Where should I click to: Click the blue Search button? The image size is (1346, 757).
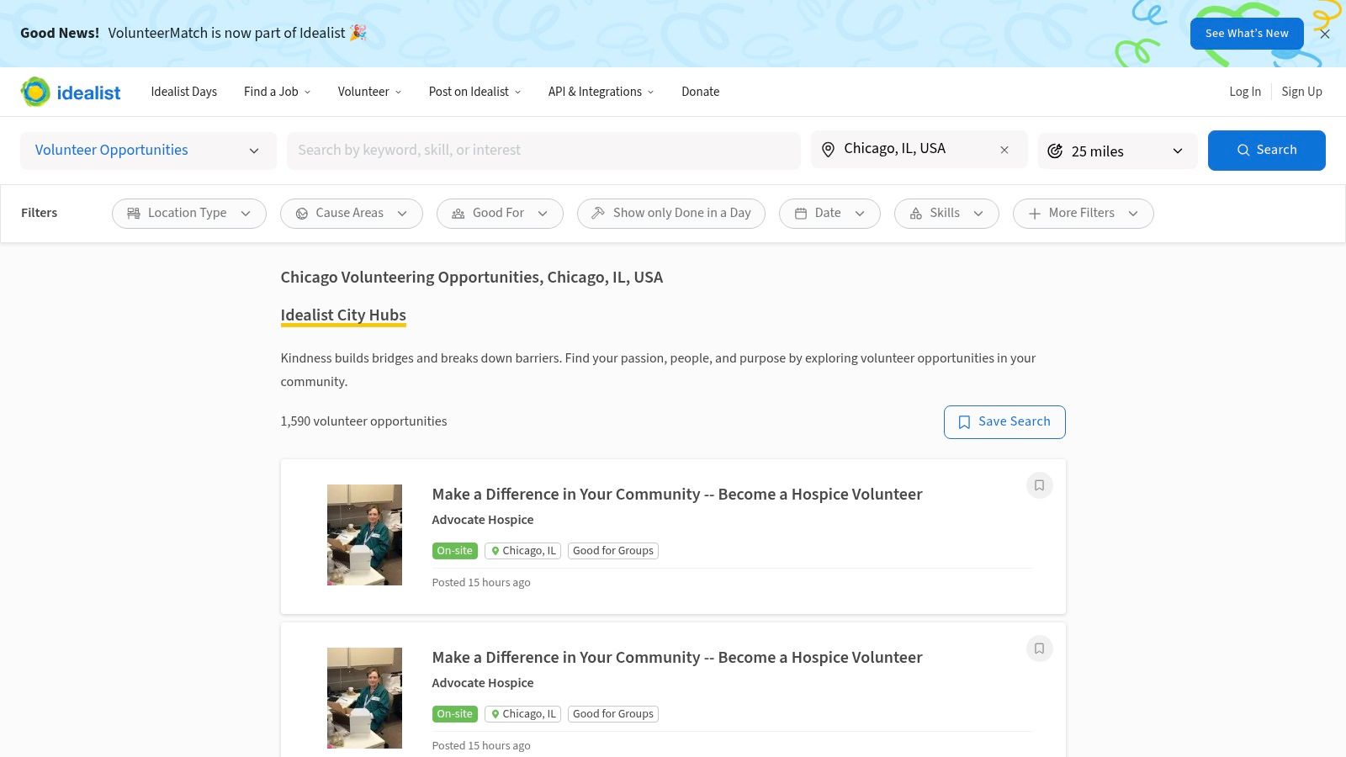[1267, 151]
